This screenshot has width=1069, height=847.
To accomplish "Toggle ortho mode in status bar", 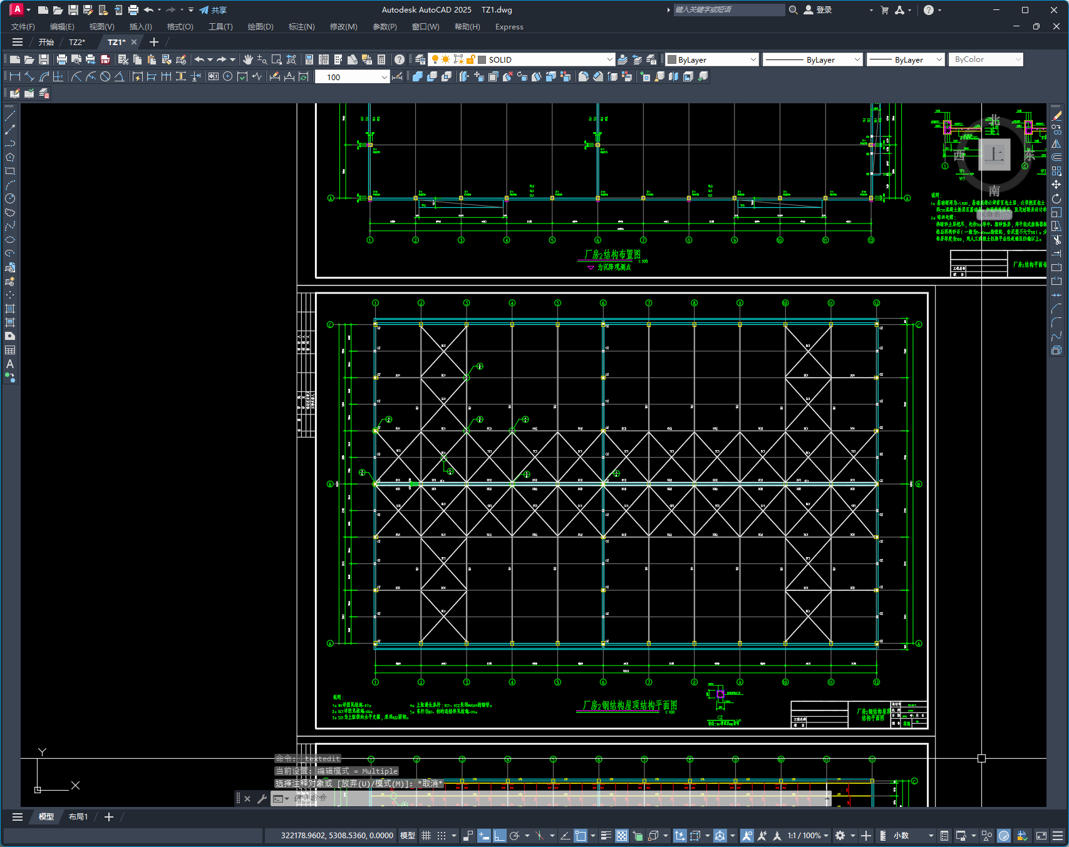I will click(499, 835).
